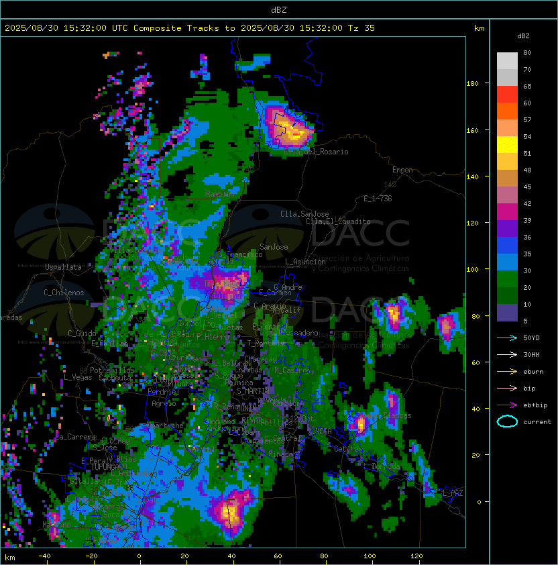Select the bright yellow swatch in dBZ legend
The image size is (558, 565).
click(x=507, y=144)
